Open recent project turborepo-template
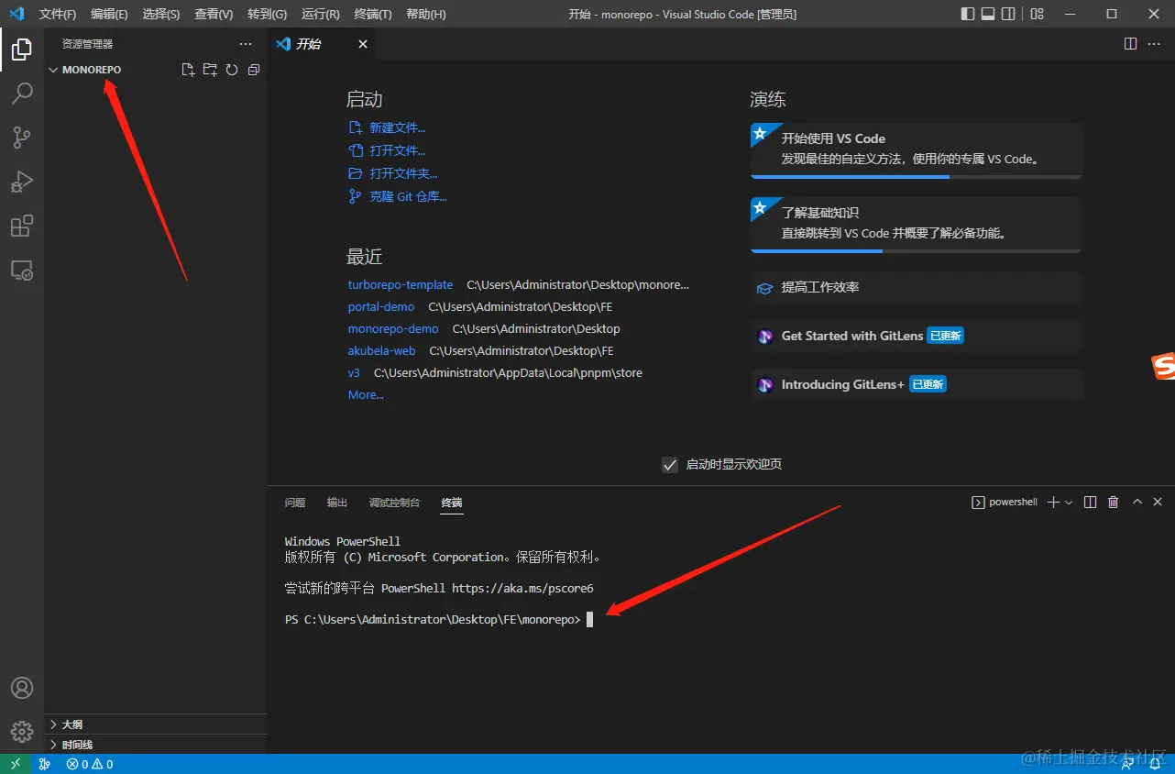The image size is (1175, 774). tap(401, 284)
